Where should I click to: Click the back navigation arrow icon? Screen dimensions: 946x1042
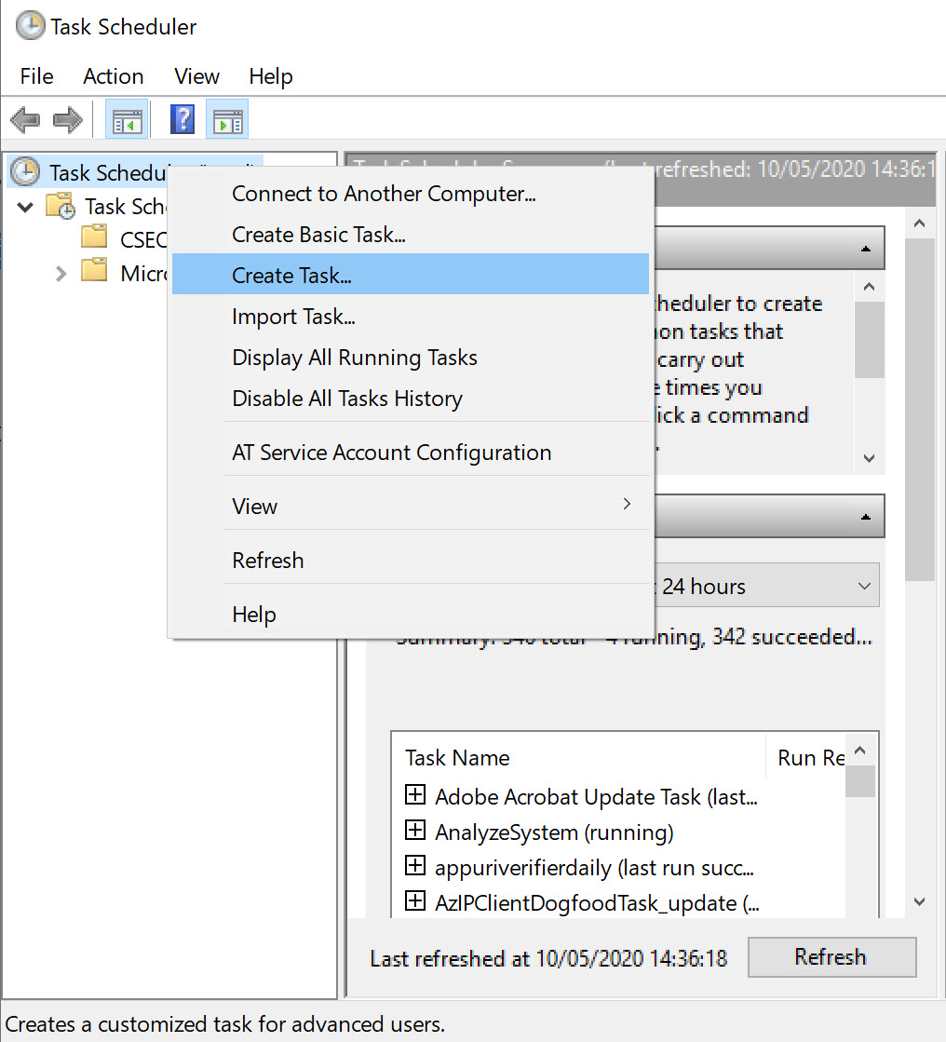[25, 119]
